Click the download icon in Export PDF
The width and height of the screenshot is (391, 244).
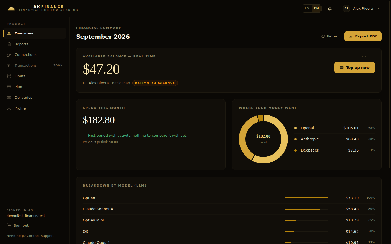click(x=351, y=36)
